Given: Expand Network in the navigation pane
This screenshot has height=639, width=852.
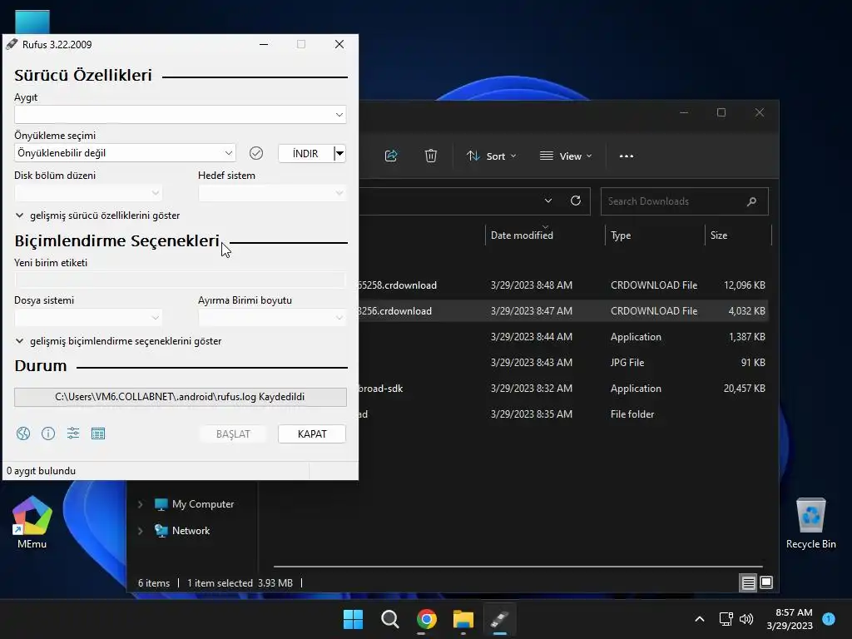Looking at the screenshot, I should point(140,531).
